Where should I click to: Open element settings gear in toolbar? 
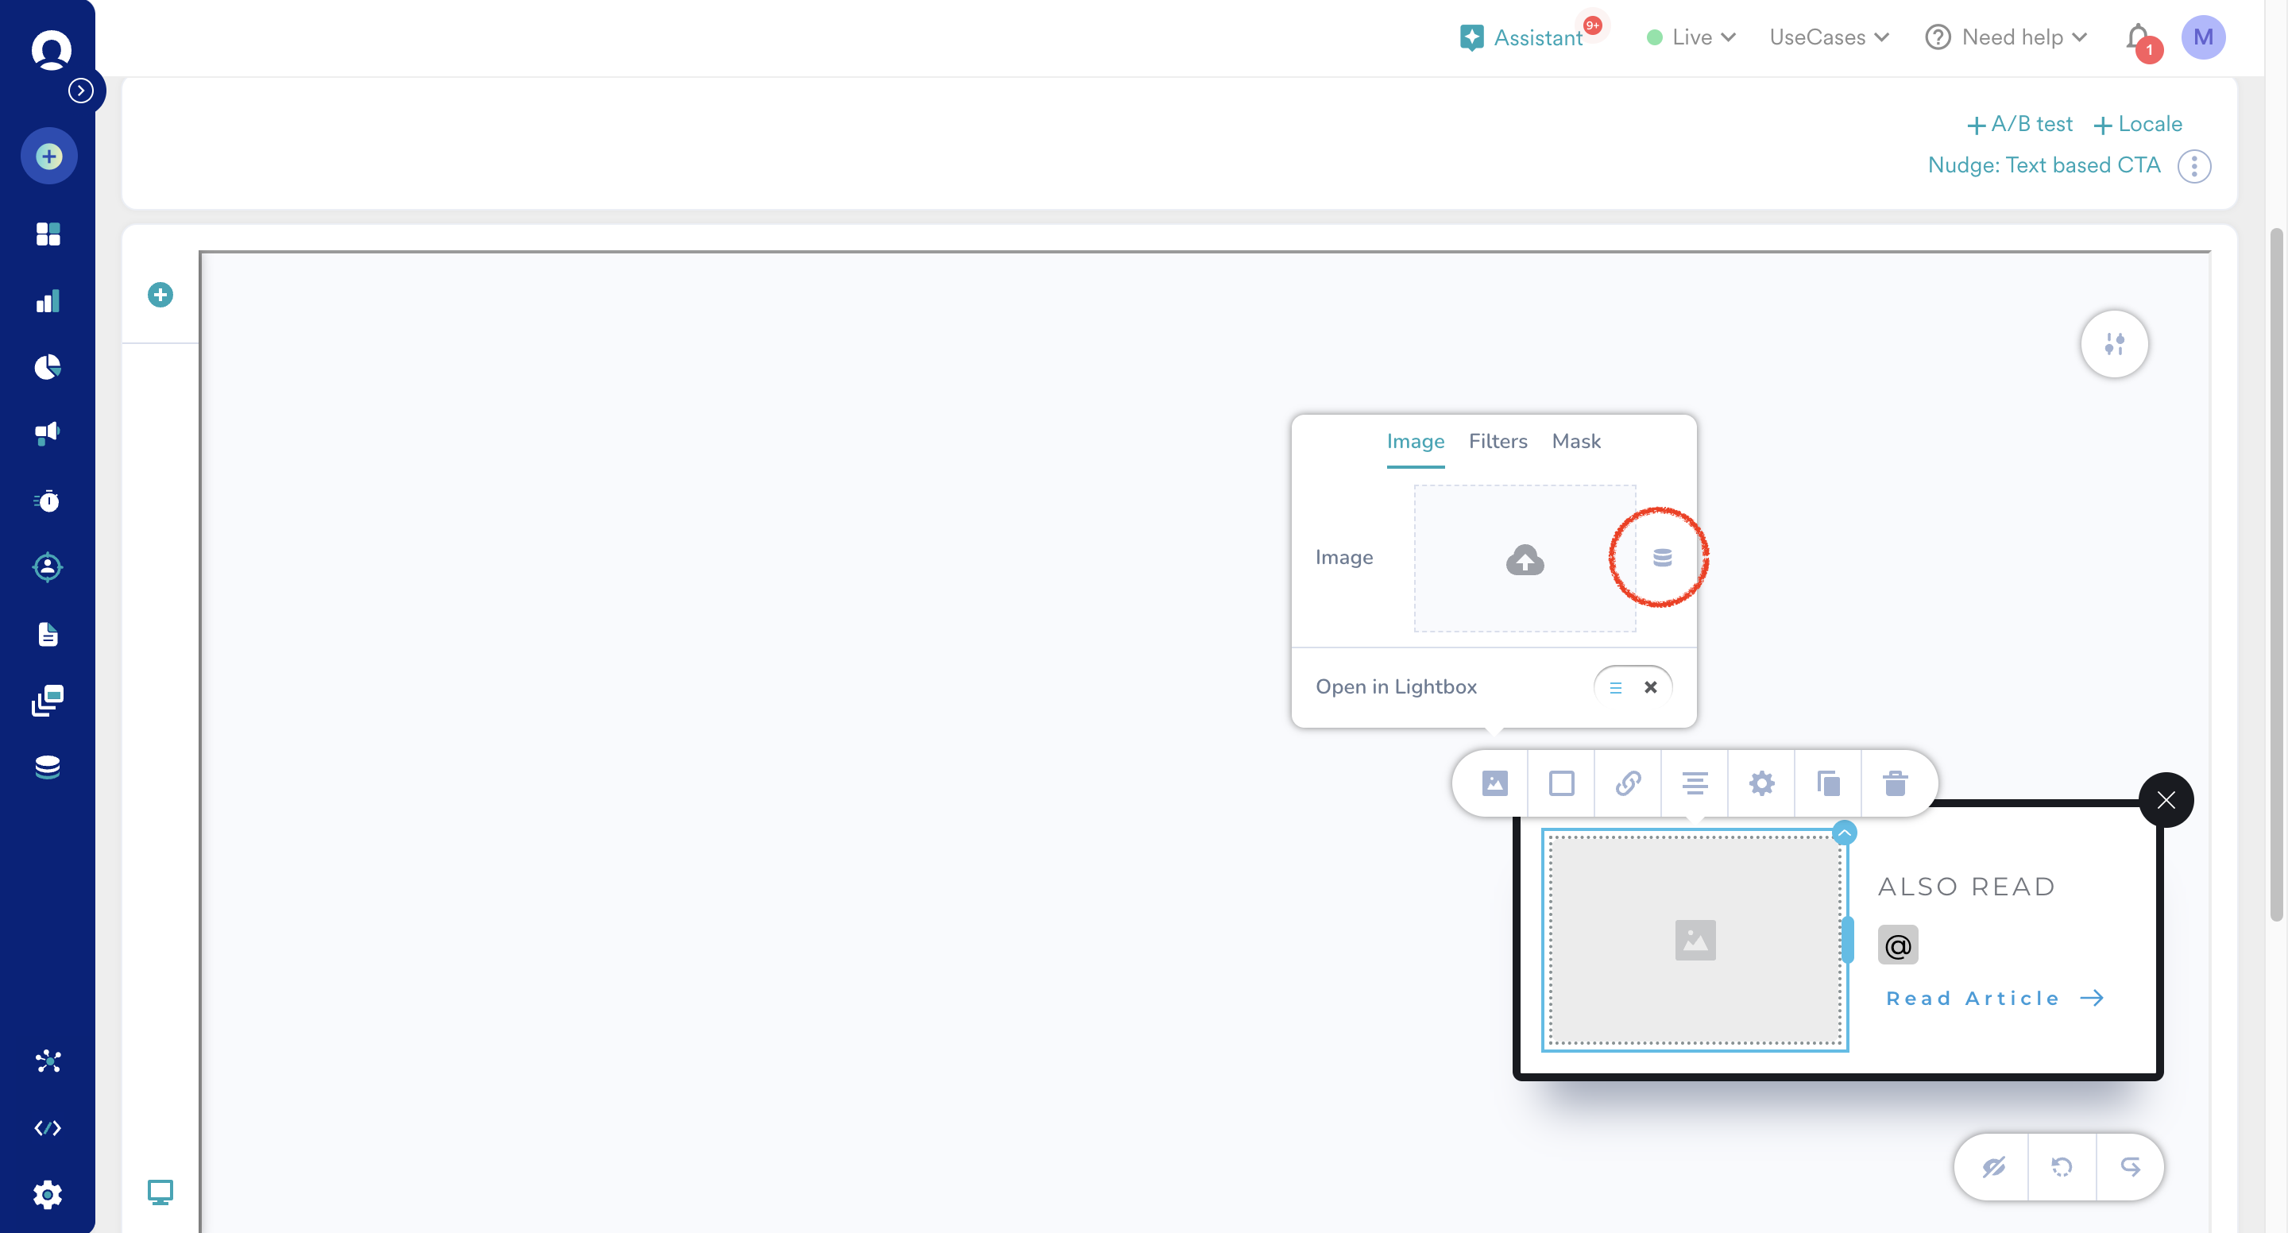[x=1761, y=783]
